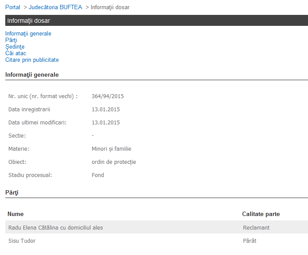Jump to Părți via navigation link
Viewport: 308px width, 255px height.
pos(11,40)
